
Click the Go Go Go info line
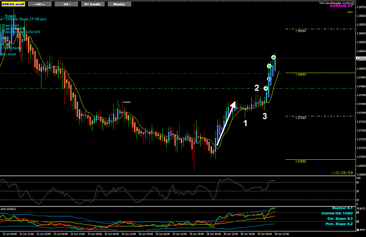point(20,32)
